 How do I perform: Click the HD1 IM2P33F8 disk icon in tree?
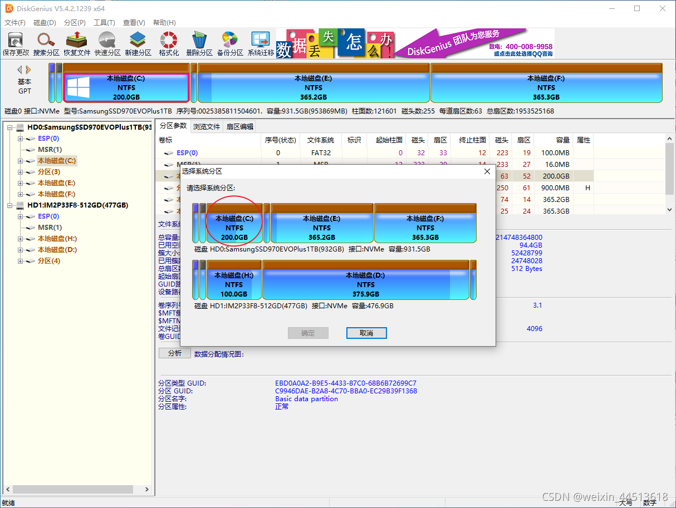(x=21, y=205)
